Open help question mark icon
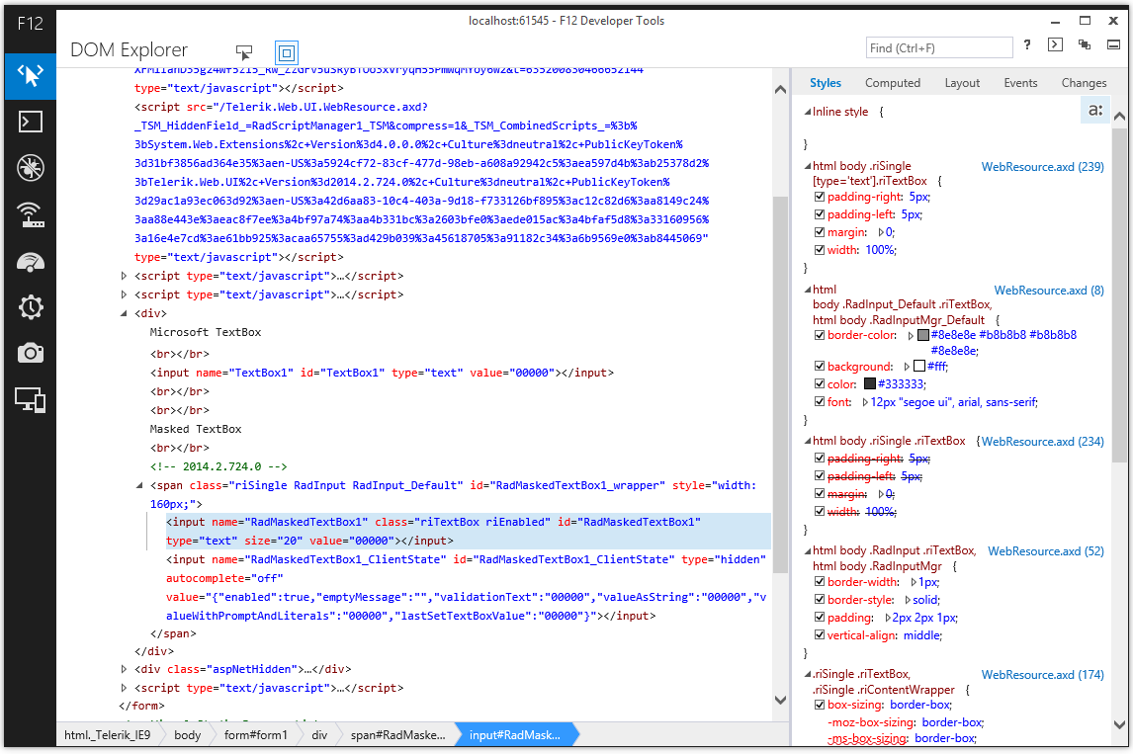Screen dimensions: 1133x754 pyautogui.click(x=1027, y=45)
